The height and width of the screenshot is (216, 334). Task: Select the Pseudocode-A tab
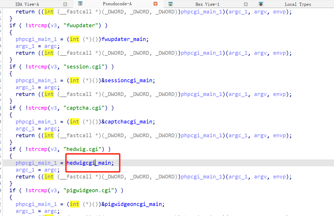point(117,4)
